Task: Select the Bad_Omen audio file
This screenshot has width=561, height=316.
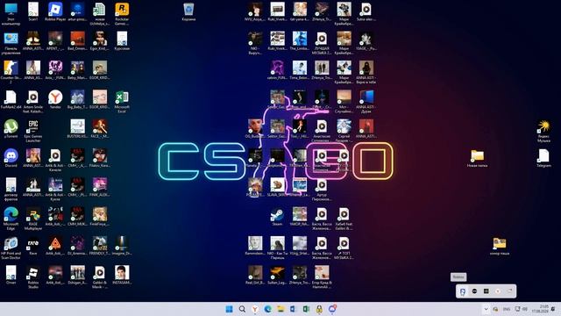Action: point(77,41)
